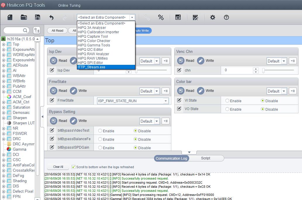Open the Default dropdown in Color bar
The height and width of the screenshot is (200, 302).
click(x=284, y=91)
